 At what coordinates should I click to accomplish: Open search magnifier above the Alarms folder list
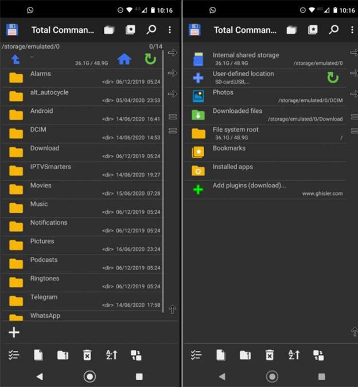tap(151, 30)
